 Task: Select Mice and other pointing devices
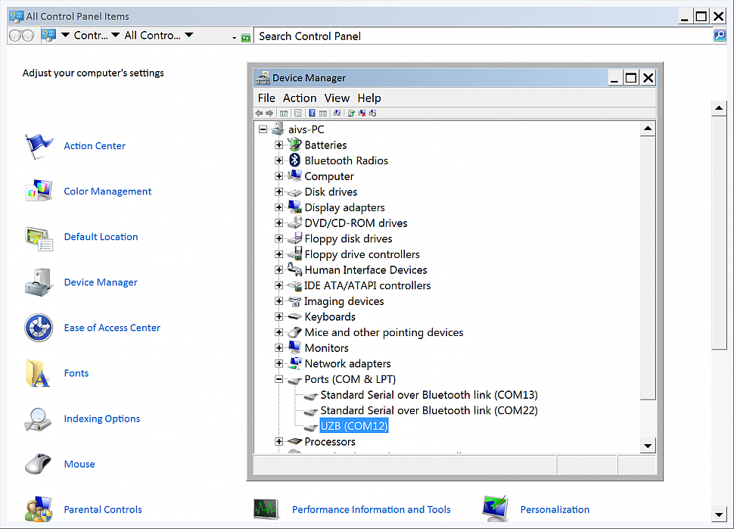pyautogui.click(x=384, y=332)
